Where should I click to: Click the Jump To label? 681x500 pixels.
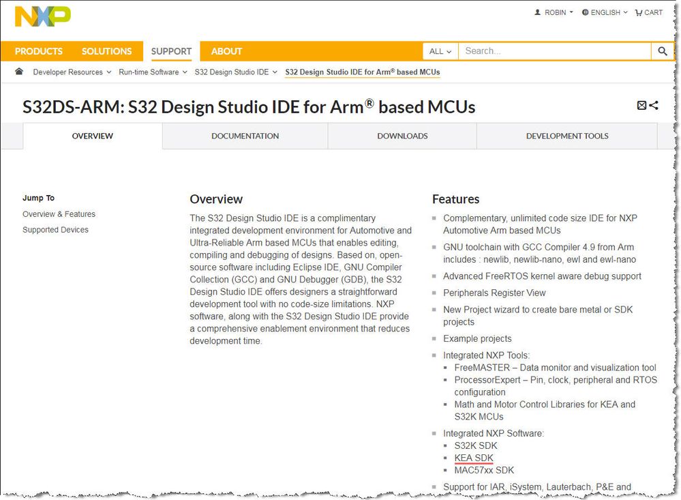tap(39, 198)
